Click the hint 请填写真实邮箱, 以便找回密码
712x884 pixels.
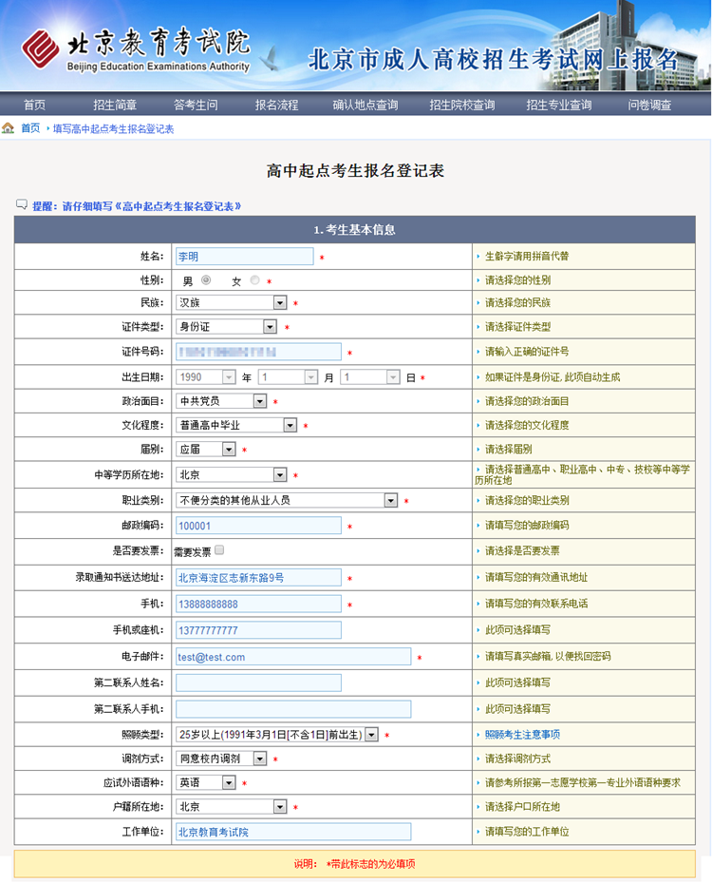(x=548, y=656)
